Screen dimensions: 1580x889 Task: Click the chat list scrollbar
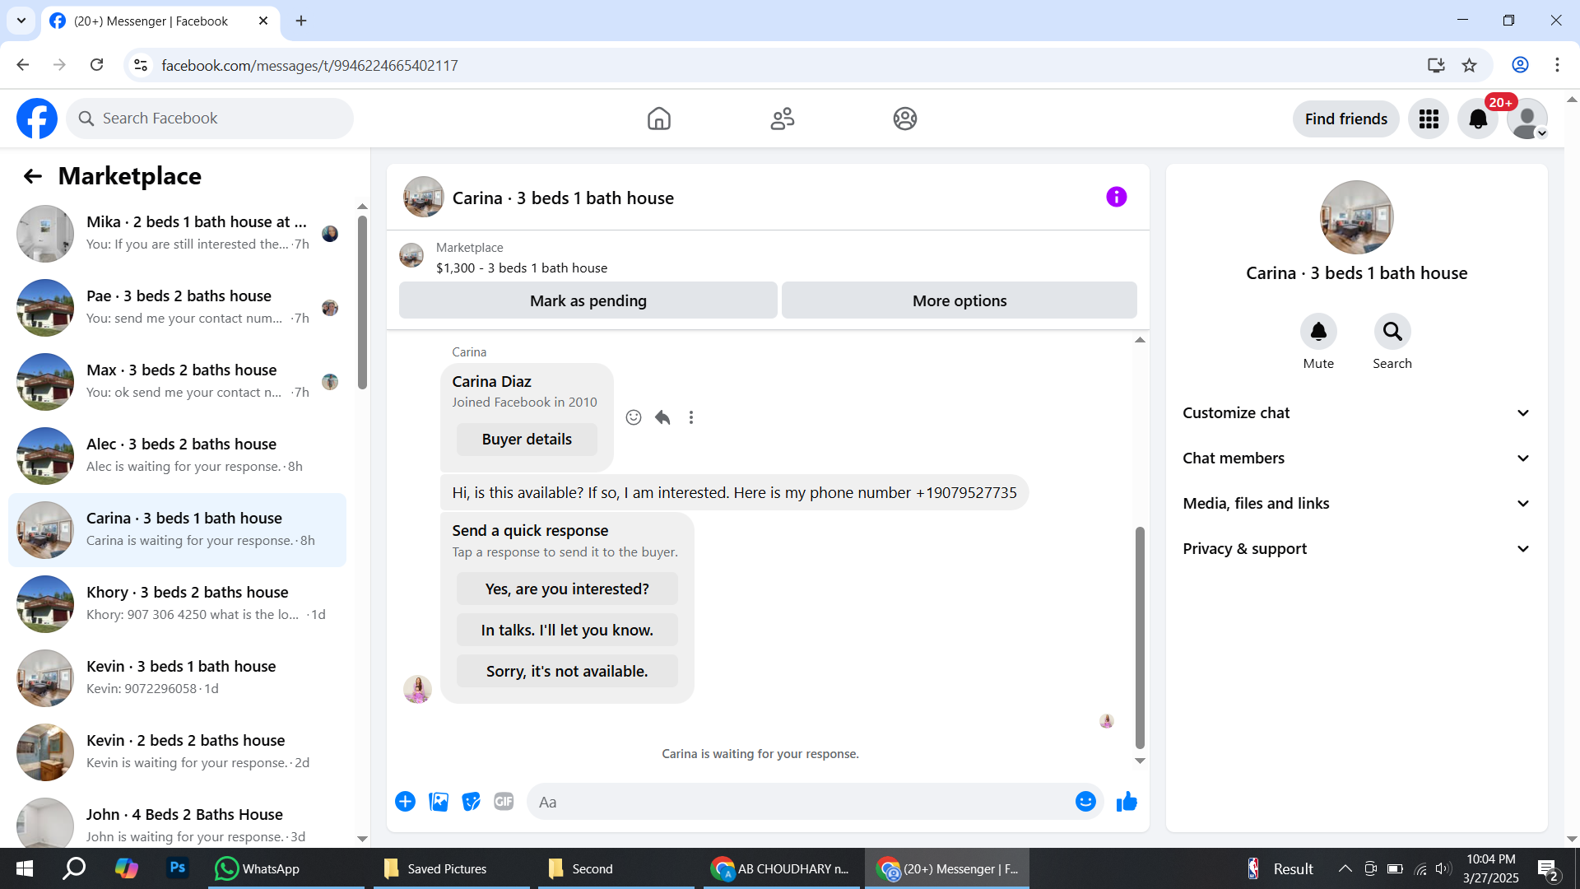(x=362, y=302)
